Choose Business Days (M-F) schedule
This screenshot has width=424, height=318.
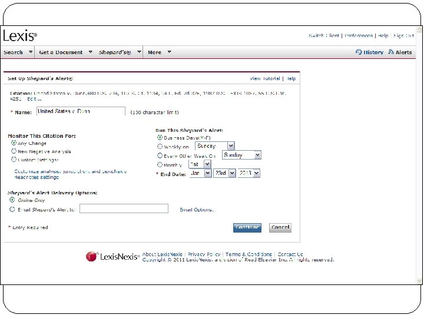160,137
